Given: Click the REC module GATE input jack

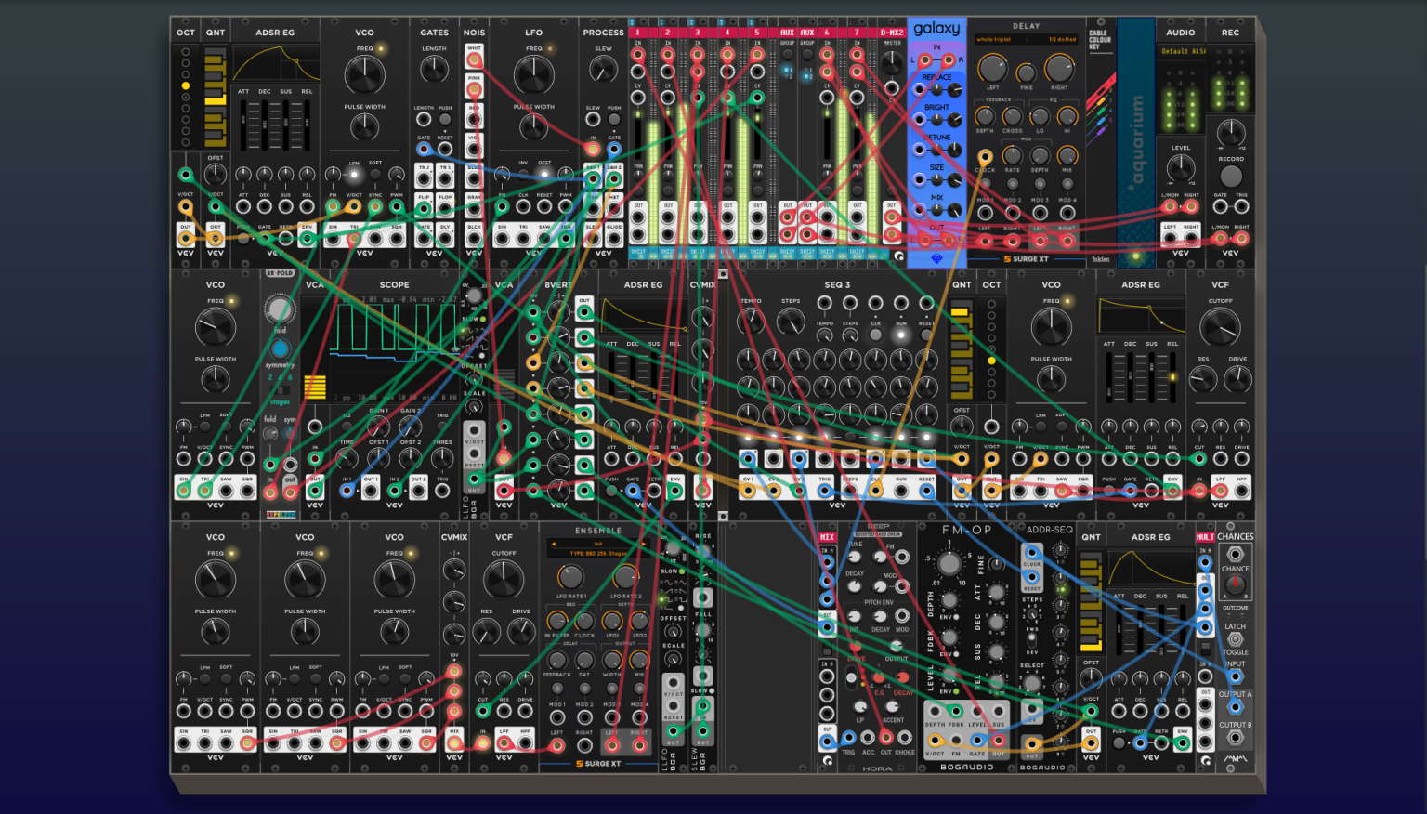Looking at the screenshot, I should [1221, 207].
